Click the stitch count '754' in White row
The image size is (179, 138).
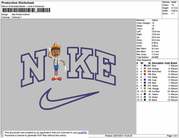[x=149, y=77]
